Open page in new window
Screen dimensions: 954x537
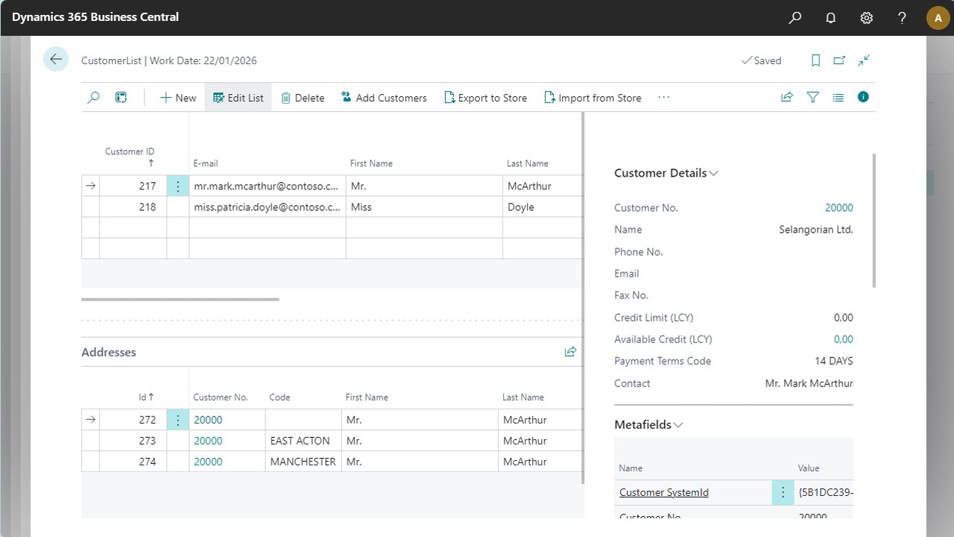coord(839,60)
